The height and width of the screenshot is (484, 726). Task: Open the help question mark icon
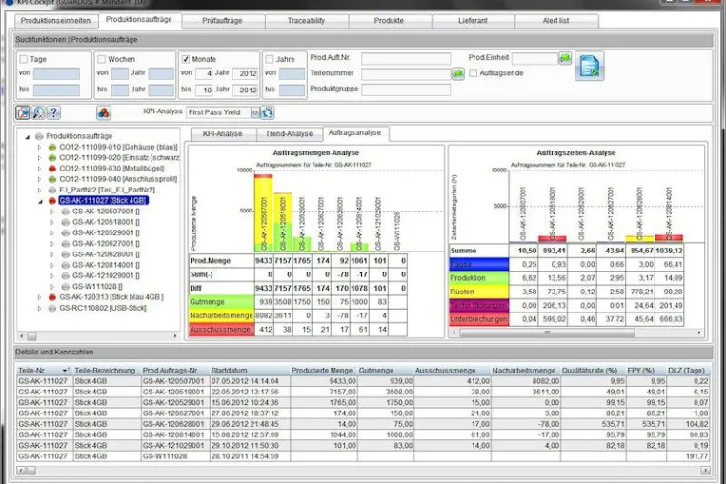[x=53, y=112]
